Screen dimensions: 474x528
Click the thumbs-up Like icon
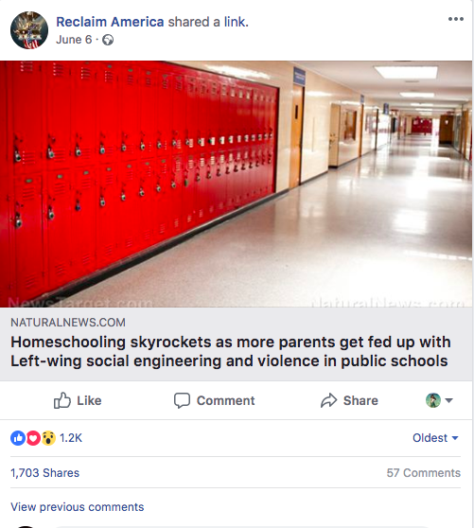pyautogui.click(x=62, y=400)
